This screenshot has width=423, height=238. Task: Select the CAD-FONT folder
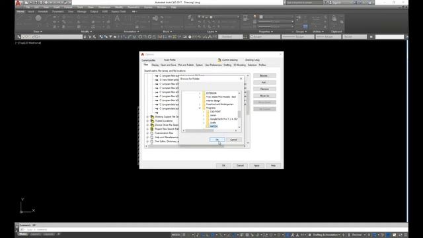coord(215,112)
